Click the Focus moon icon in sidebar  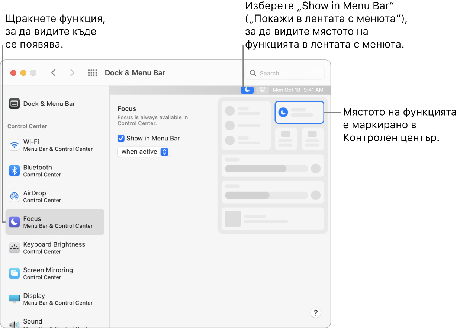[x=14, y=222]
